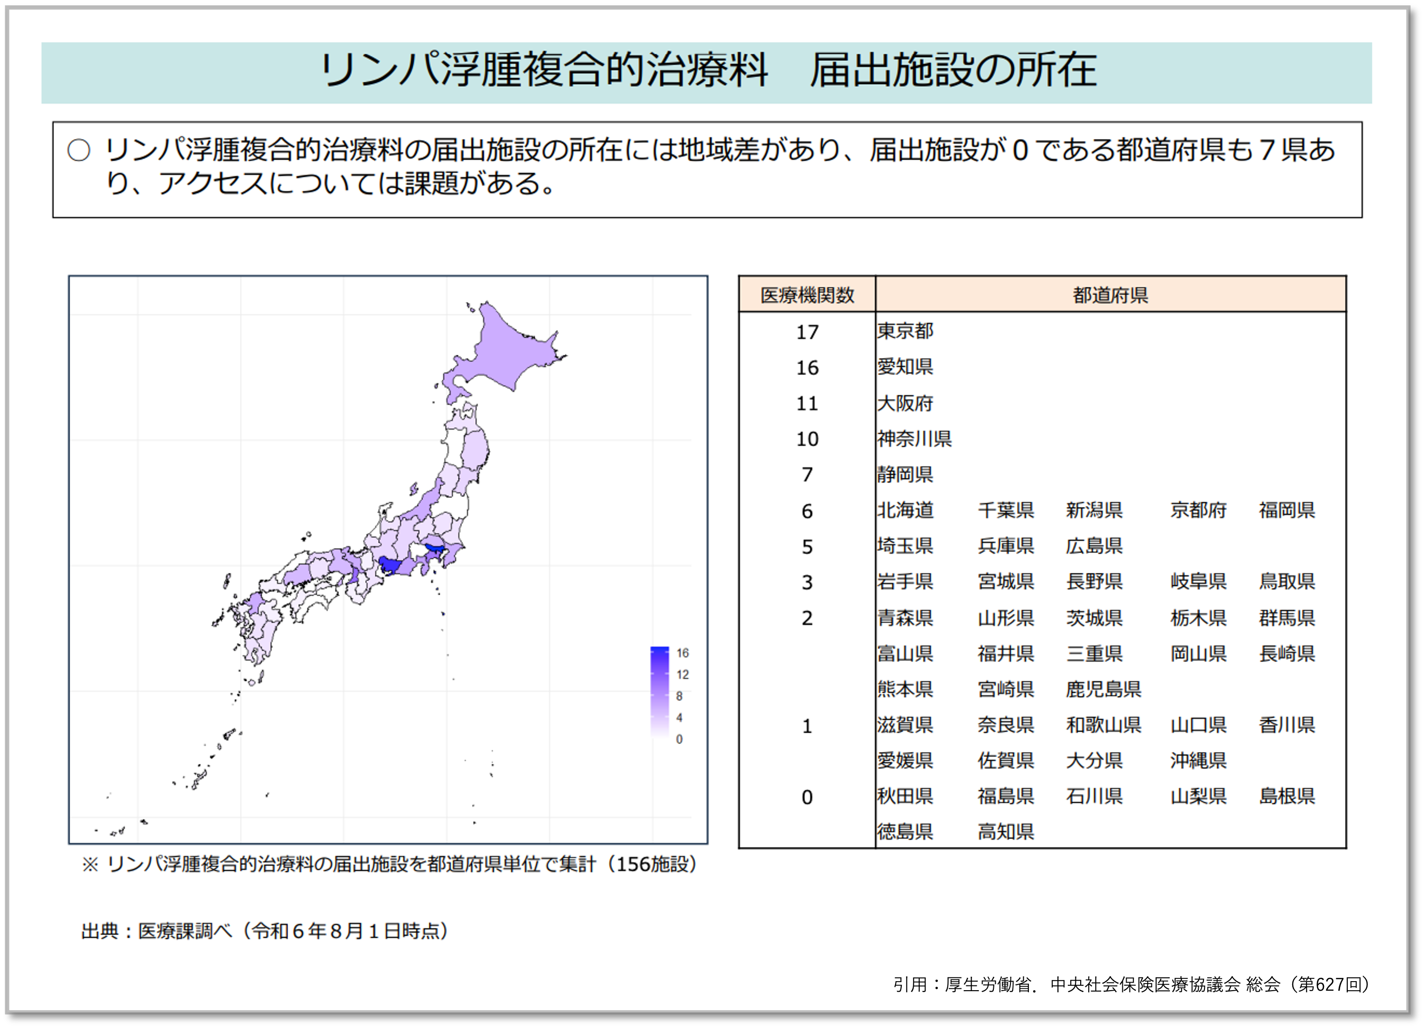Click 高知県 in zero-facility row
The width and height of the screenshot is (1426, 1030).
click(x=1005, y=832)
